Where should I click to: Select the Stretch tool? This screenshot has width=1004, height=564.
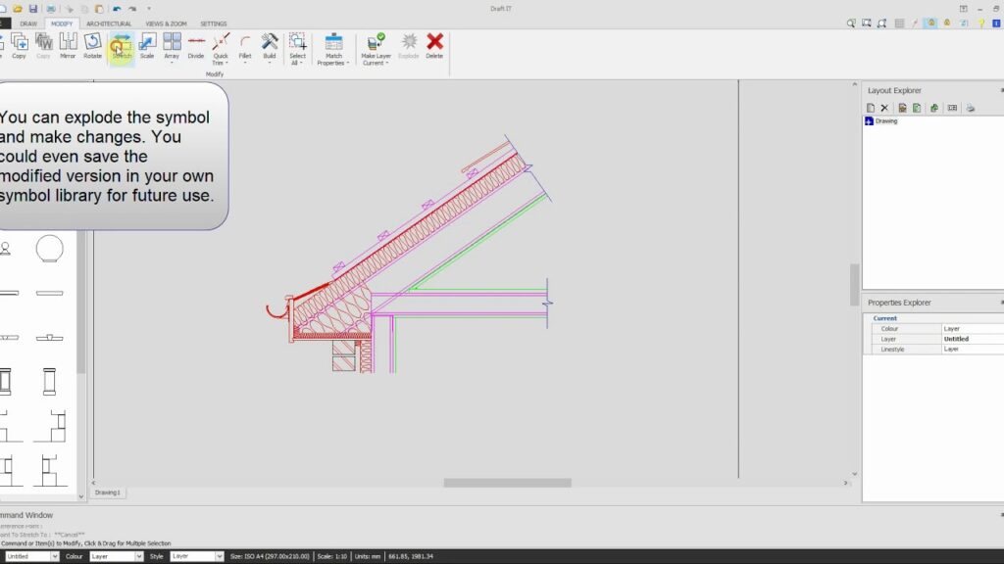click(x=122, y=47)
